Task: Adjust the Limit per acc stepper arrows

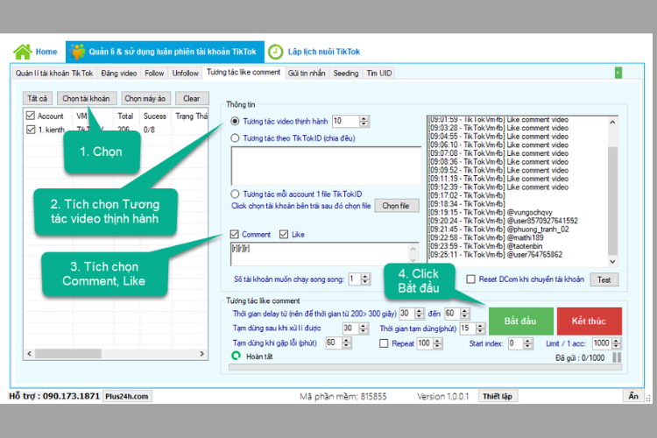Action: [616, 343]
